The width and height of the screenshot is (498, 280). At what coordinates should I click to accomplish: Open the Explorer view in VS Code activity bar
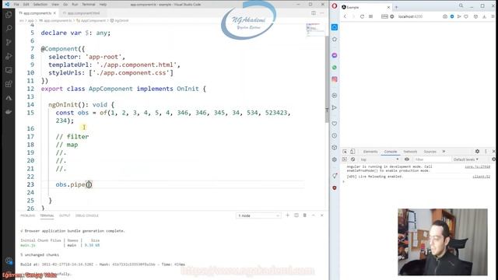9,15
